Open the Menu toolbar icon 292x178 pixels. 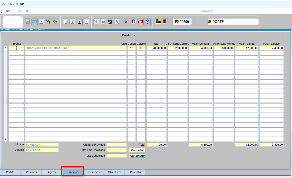coord(158,22)
